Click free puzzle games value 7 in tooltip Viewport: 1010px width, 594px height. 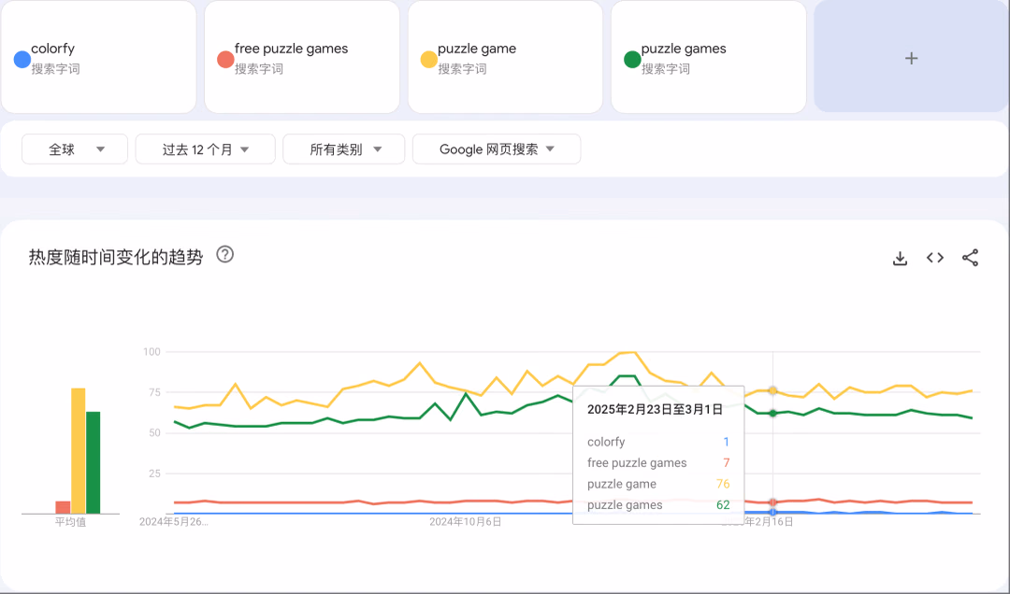point(726,462)
